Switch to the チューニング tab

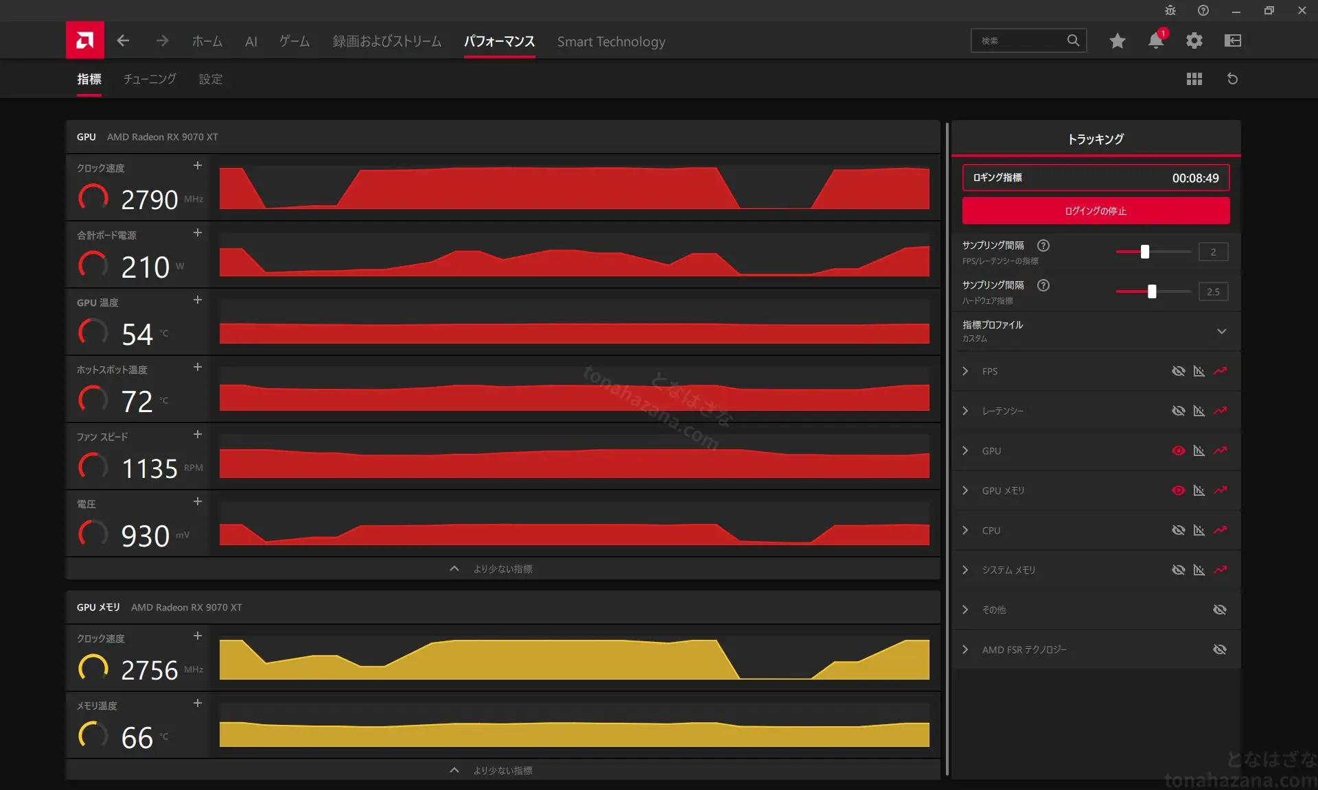pyautogui.click(x=150, y=79)
